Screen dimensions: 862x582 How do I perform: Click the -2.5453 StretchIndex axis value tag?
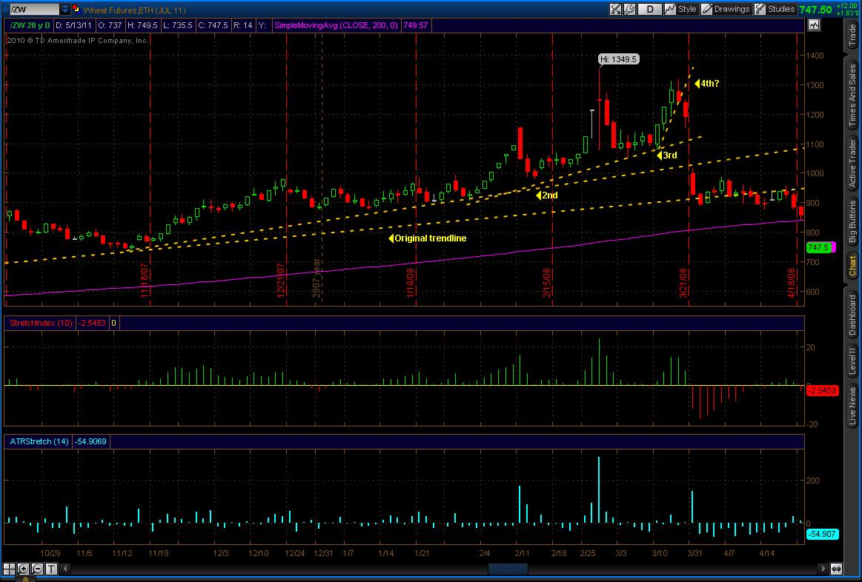click(x=823, y=390)
